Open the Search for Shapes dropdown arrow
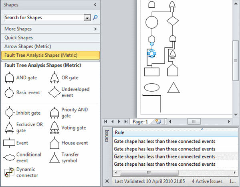 [x=87, y=18]
